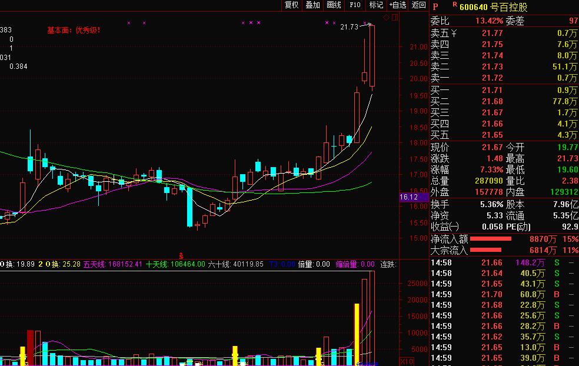Open the F10 company info page

coord(355,5)
